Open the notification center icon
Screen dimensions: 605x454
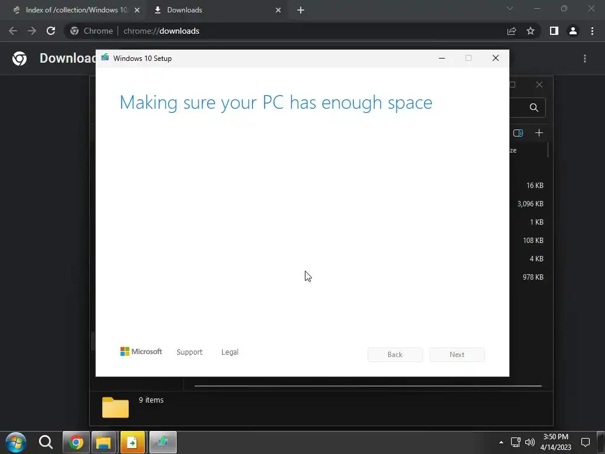(586, 442)
